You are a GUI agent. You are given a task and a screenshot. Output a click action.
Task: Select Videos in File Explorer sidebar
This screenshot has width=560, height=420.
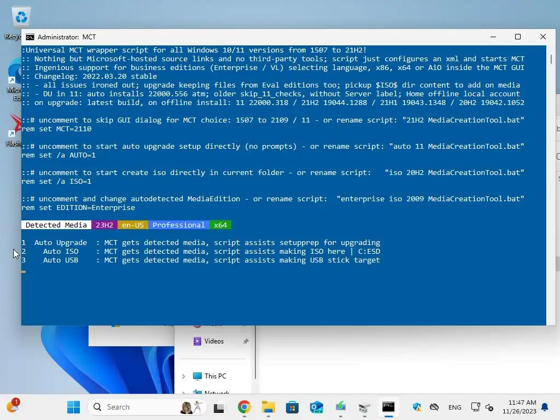click(214, 341)
